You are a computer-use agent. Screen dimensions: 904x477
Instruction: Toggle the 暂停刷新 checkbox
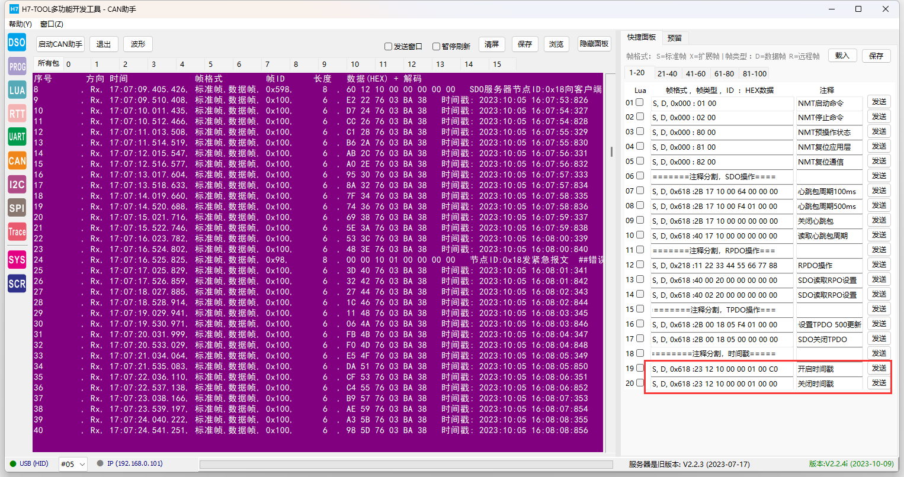[x=436, y=46]
